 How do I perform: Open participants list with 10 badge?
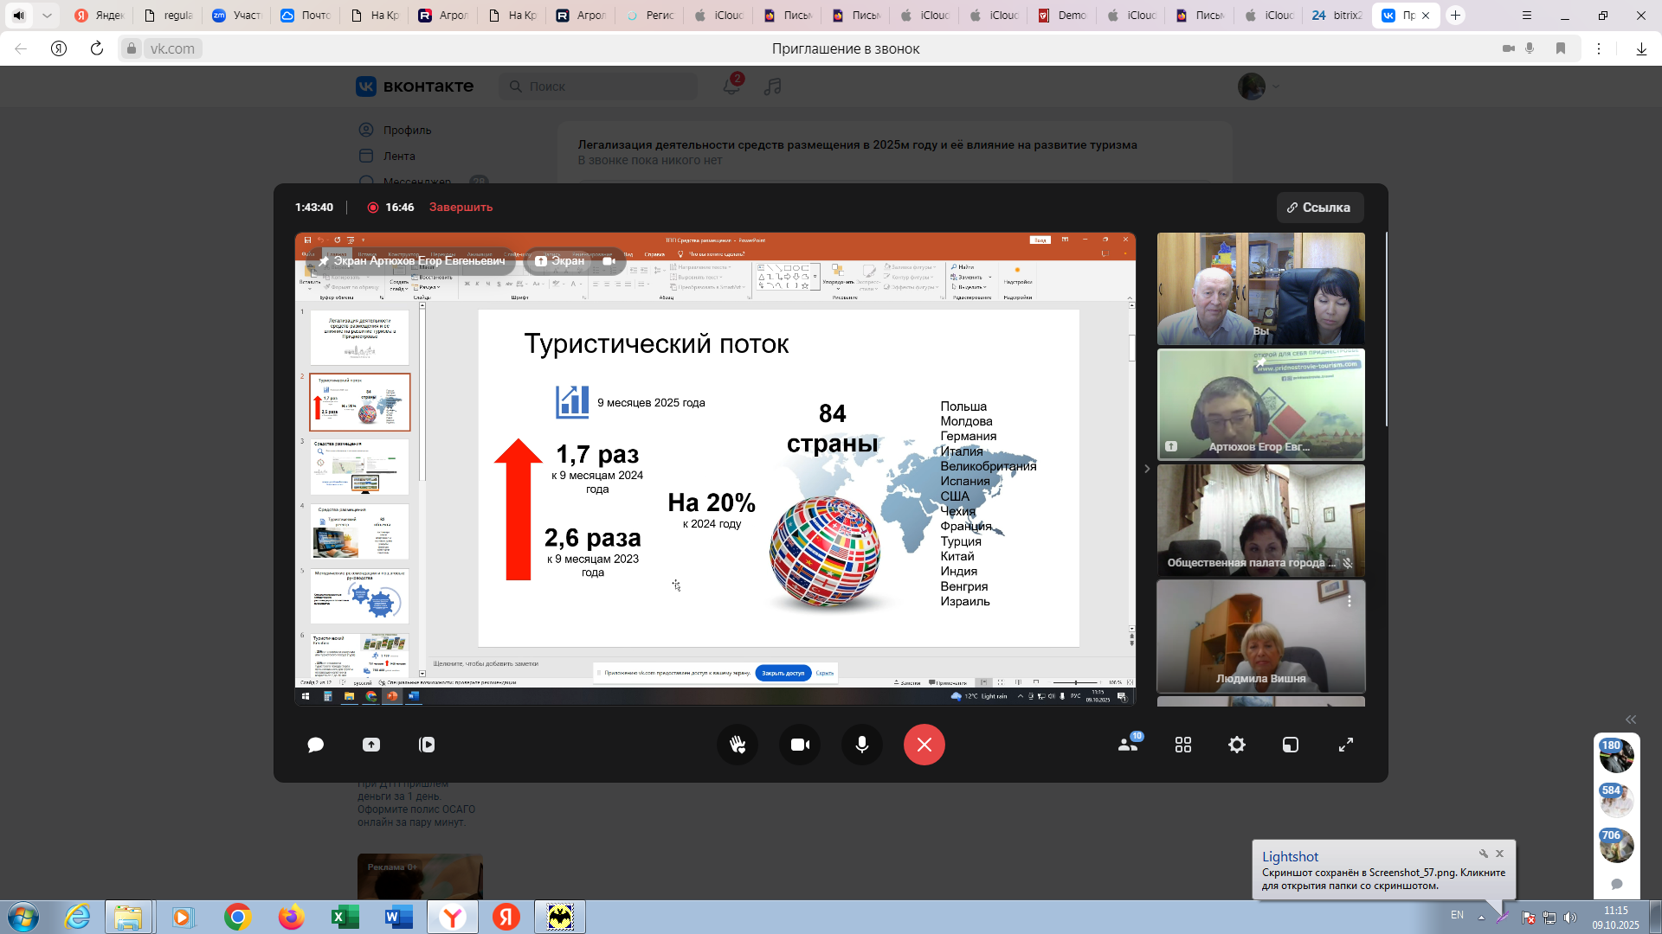1128,745
